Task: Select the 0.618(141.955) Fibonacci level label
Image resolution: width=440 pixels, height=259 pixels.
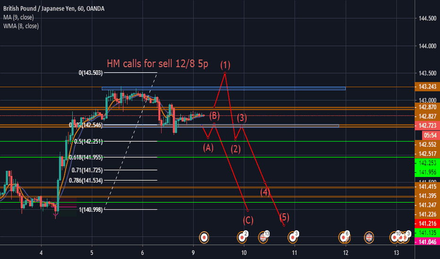Action: click(85, 157)
